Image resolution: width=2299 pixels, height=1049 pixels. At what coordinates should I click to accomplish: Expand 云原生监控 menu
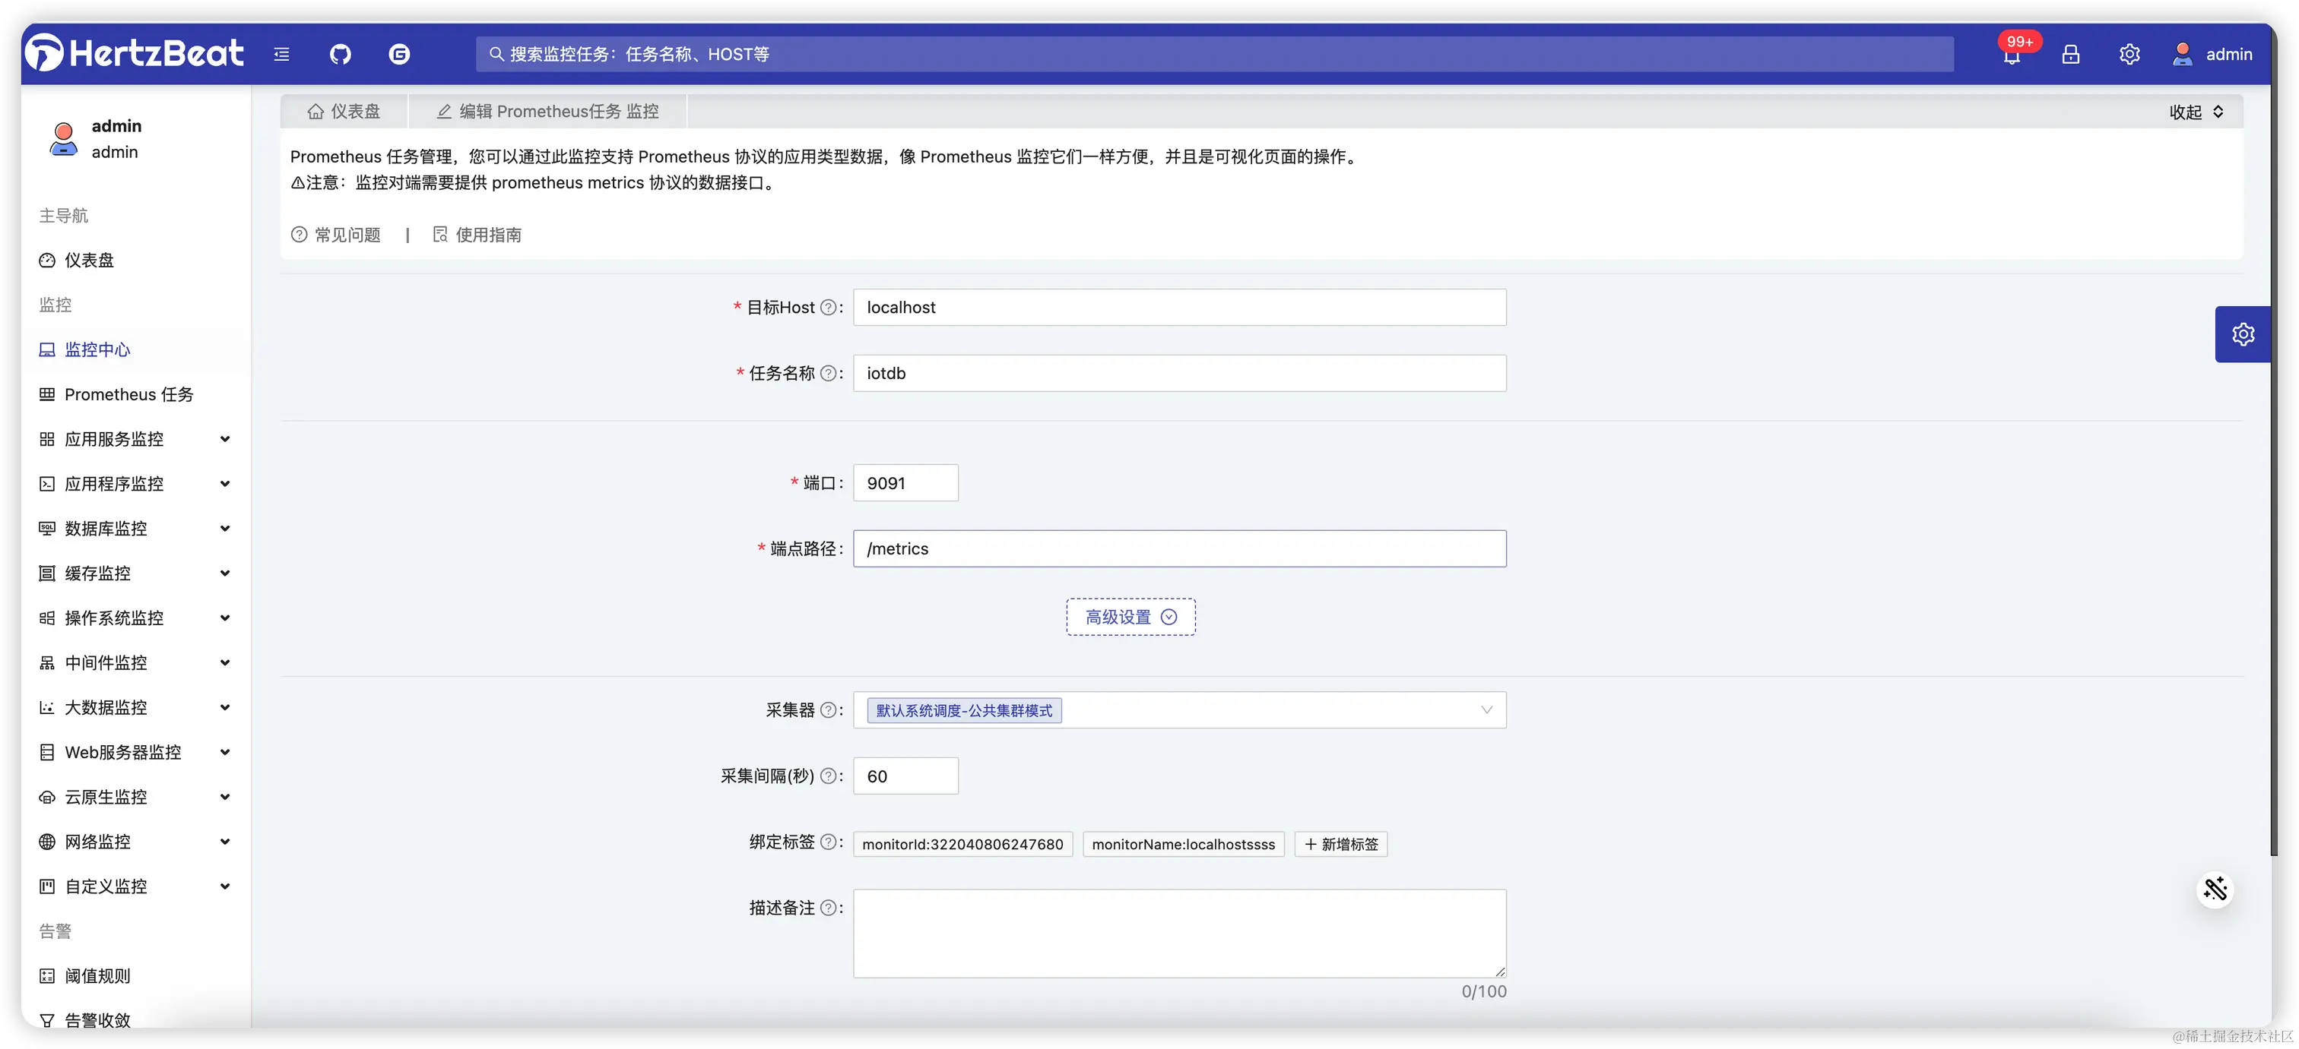coord(134,797)
